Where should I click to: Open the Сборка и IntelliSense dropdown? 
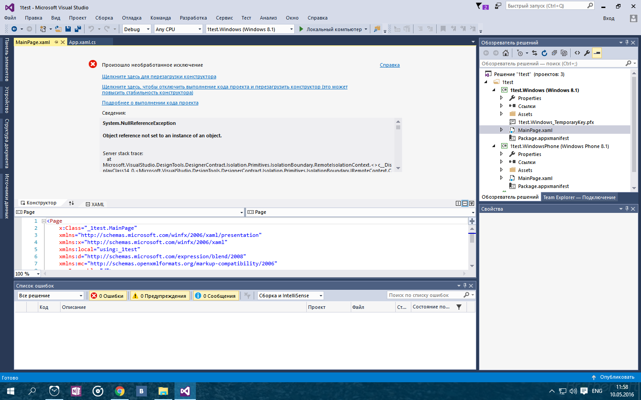click(x=290, y=296)
